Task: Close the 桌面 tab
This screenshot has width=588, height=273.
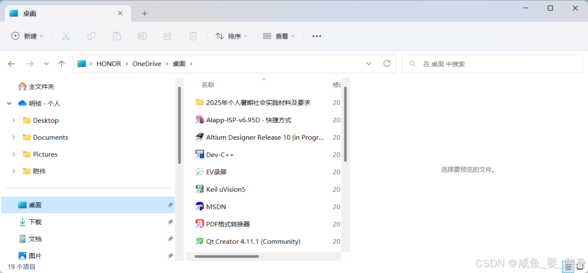Action: coord(120,13)
